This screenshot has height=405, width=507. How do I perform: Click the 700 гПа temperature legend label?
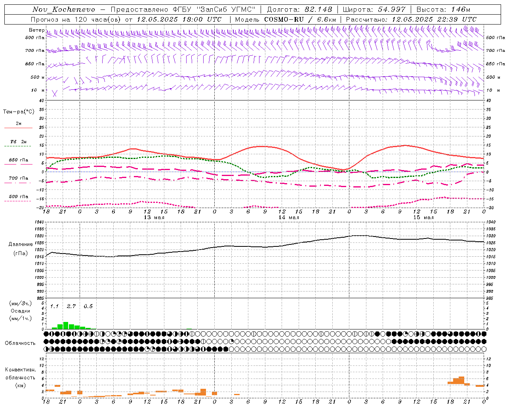point(19,178)
